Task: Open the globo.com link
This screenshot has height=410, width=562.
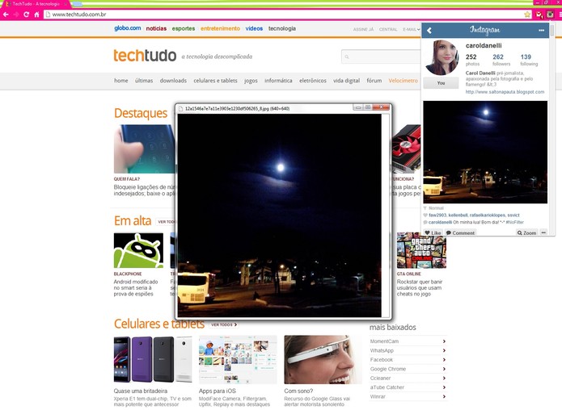Action: 127,28
